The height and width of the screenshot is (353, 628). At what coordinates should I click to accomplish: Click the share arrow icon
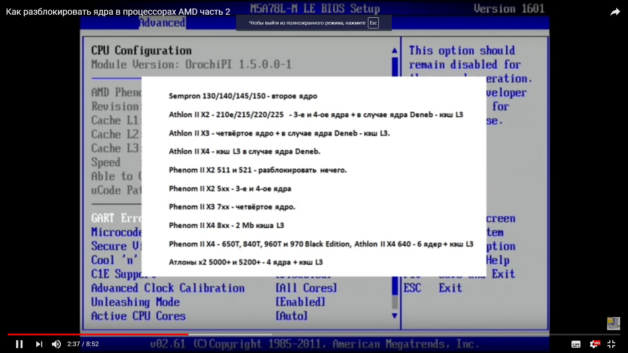click(x=615, y=12)
